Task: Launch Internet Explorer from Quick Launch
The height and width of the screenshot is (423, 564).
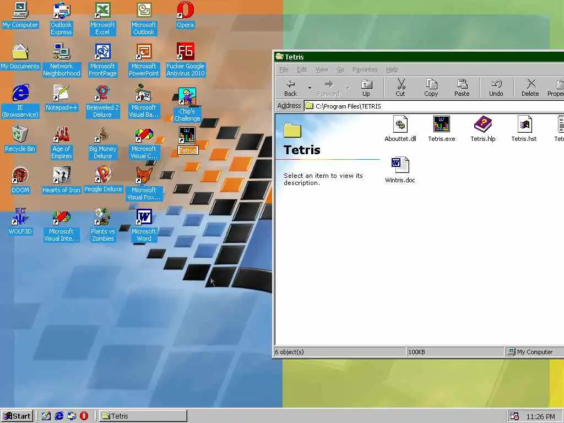Action: click(59, 416)
